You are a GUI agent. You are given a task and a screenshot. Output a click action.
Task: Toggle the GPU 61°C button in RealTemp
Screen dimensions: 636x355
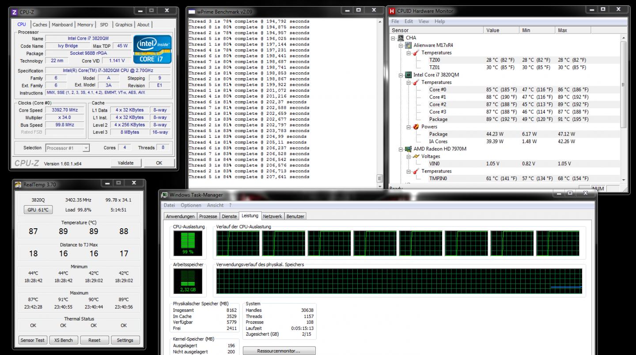[x=38, y=210]
